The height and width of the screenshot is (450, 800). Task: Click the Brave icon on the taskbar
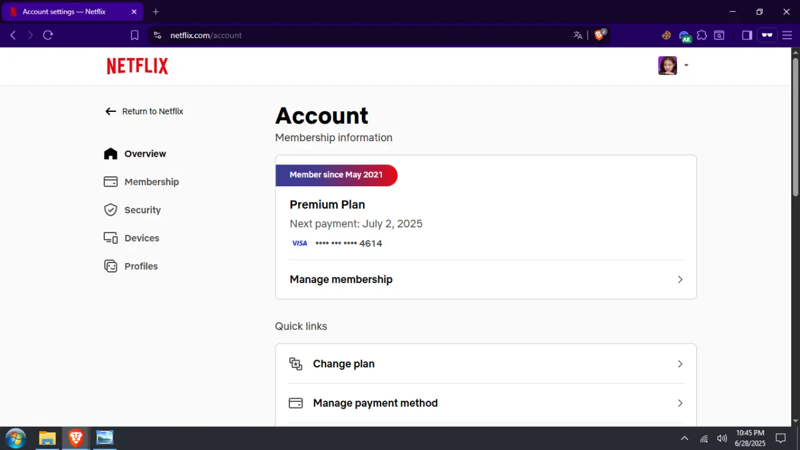tap(76, 438)
